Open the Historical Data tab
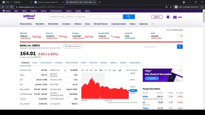The image size is (205, 115). [x=72, y=63]
